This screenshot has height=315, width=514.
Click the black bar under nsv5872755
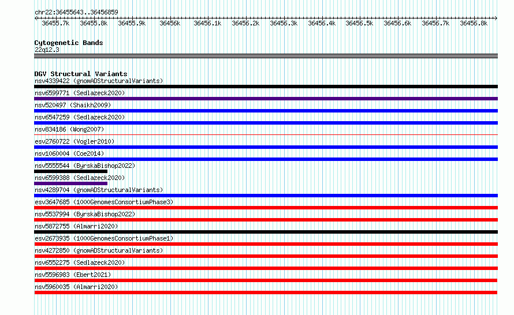[x=266, y=232]
